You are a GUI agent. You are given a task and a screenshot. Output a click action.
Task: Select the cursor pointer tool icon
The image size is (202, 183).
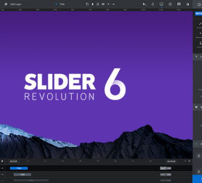144,4
